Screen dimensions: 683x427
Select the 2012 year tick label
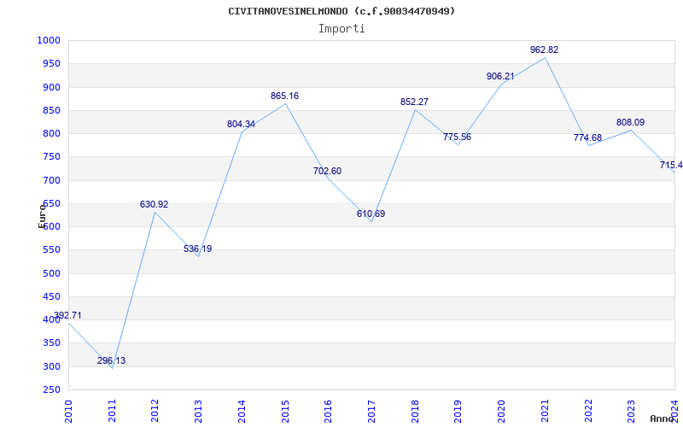coord(155,412)
